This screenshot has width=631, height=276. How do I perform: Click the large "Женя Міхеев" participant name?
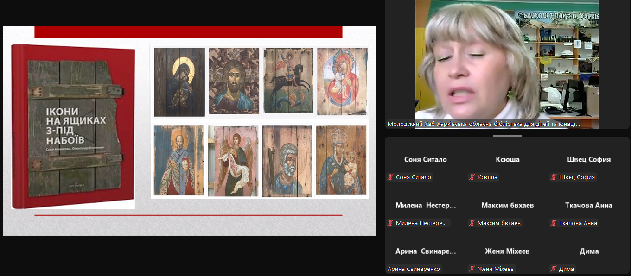coord(507,251)
